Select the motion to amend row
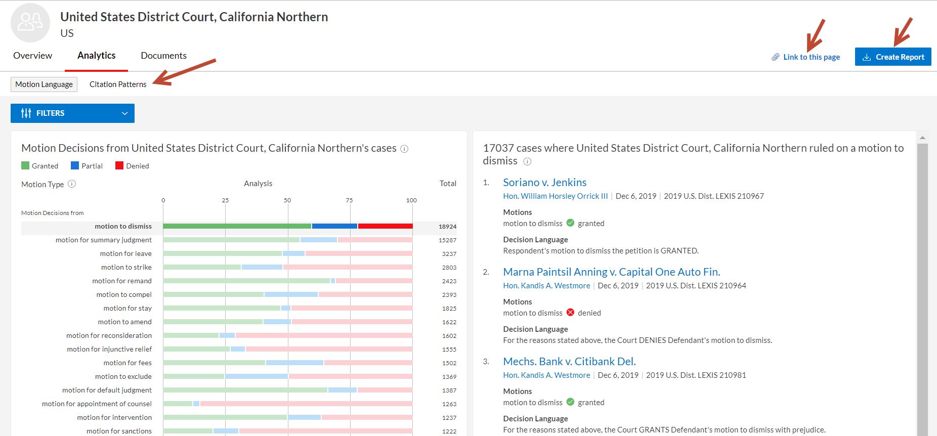 coord(239,322)
